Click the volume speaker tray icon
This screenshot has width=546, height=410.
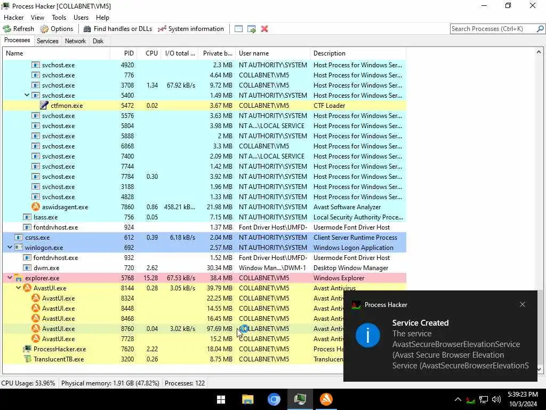(496, 399)
